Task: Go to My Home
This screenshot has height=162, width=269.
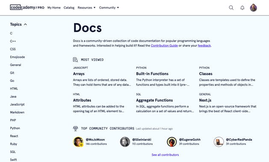Action: pos(54,8)
